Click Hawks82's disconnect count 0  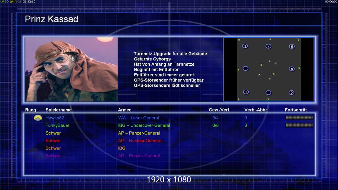tap(245, 118)
